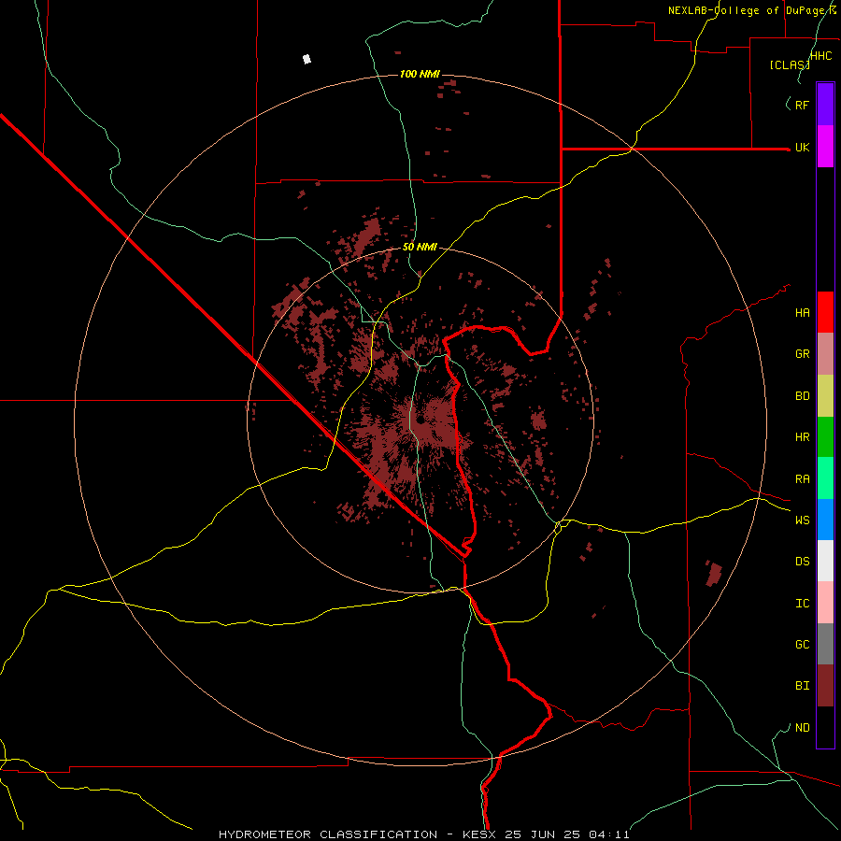Click the HA legend label
This screenshot has width=841, height=841.
[x=803, y=313]
